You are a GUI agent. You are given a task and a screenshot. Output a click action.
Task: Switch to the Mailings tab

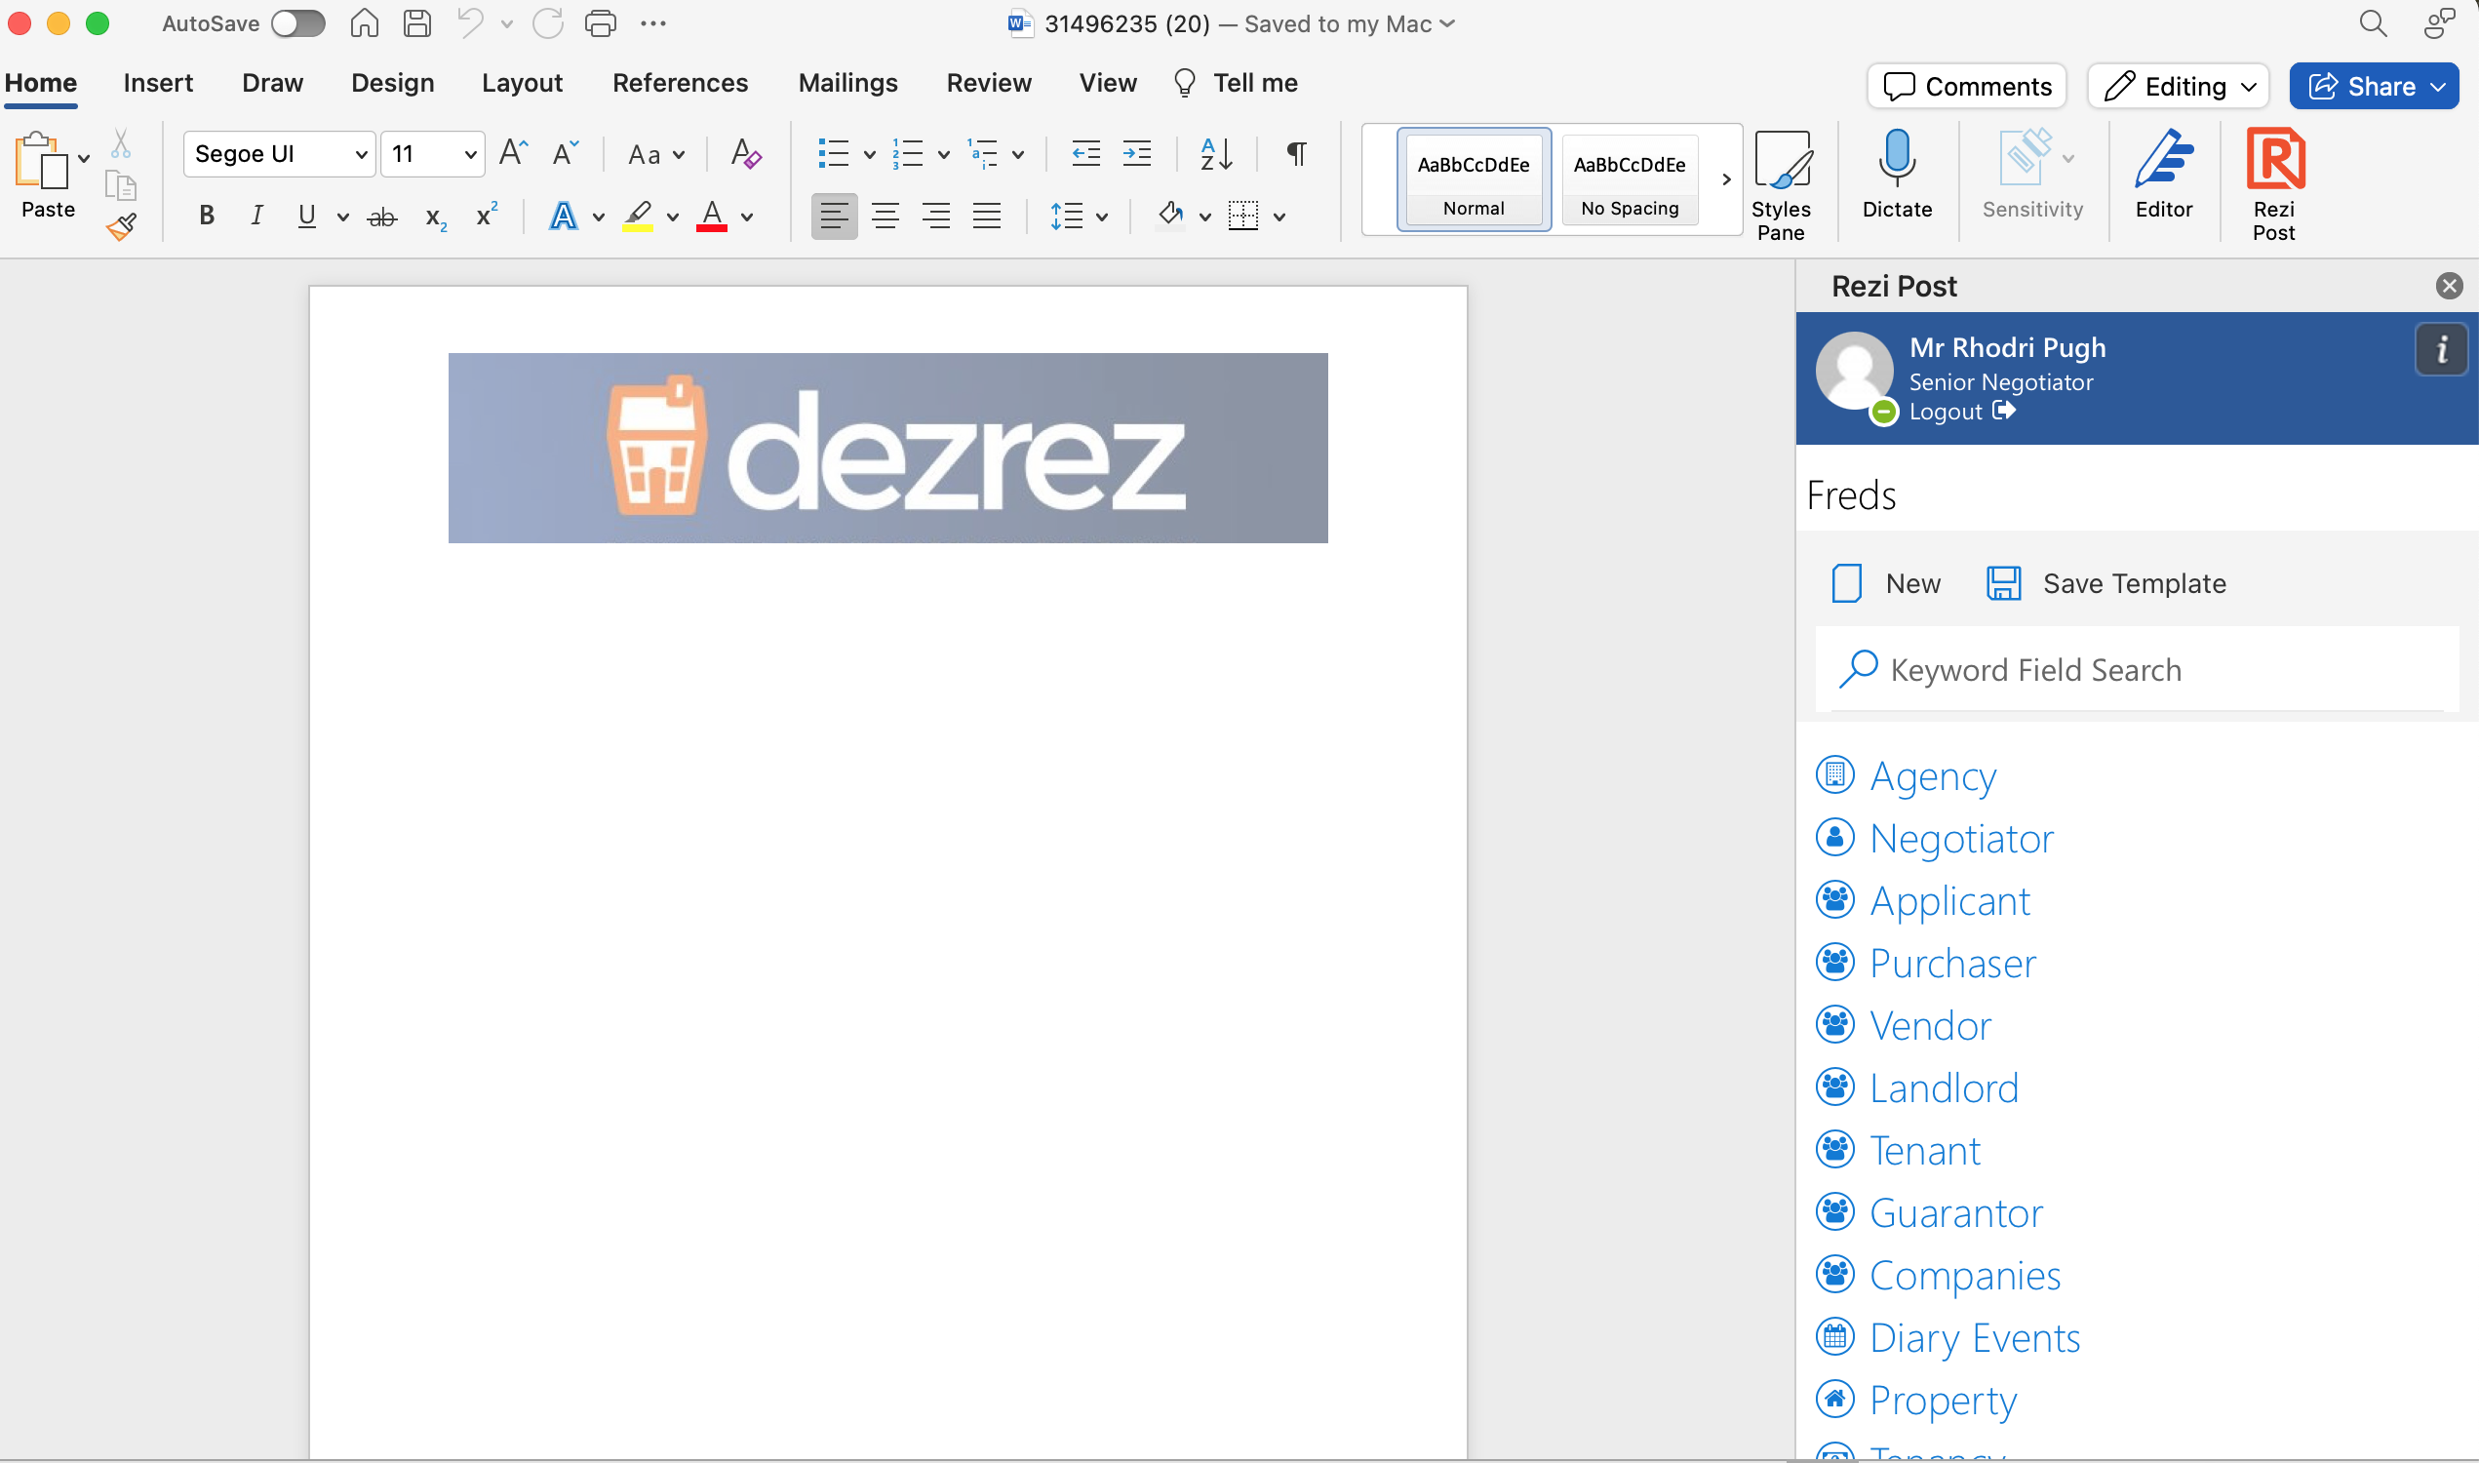point(847,83)
